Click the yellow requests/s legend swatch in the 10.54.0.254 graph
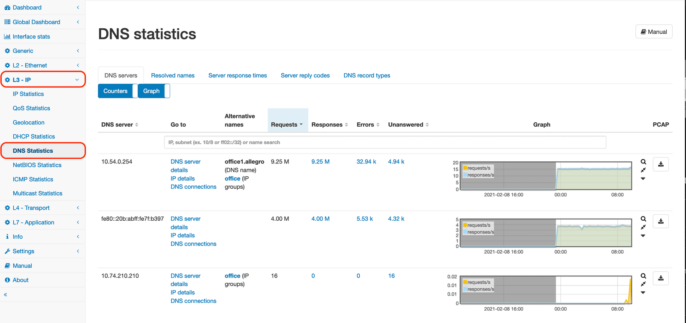 tap(465, 168)
